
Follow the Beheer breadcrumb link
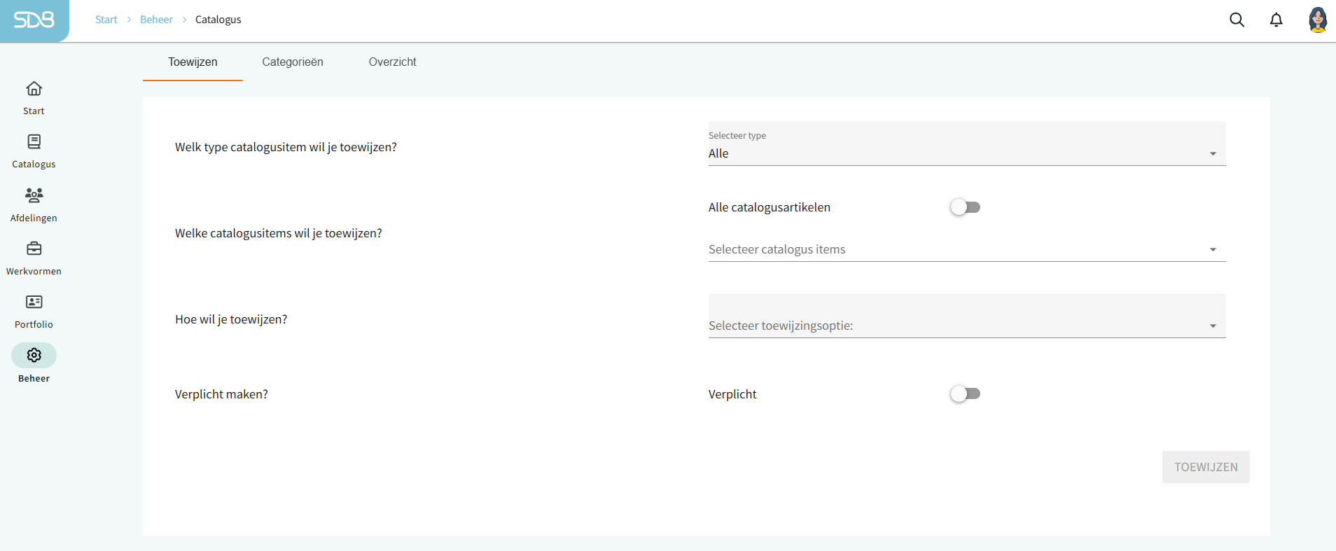(x=156, y=20)
